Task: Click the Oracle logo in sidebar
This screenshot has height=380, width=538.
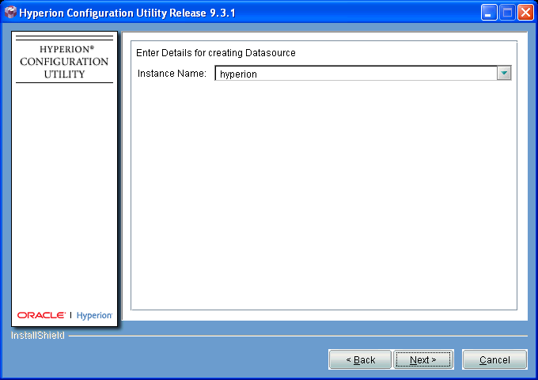Action: click(41, 315)
